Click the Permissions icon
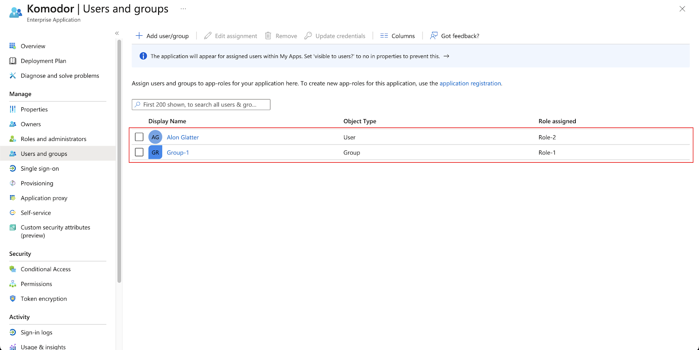Viewport: 699px width, 350px height. pos(13,284)
